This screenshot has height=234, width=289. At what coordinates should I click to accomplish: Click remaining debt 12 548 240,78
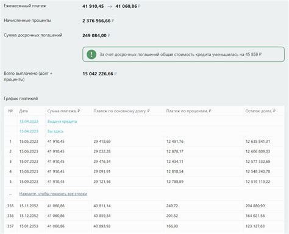258,171
